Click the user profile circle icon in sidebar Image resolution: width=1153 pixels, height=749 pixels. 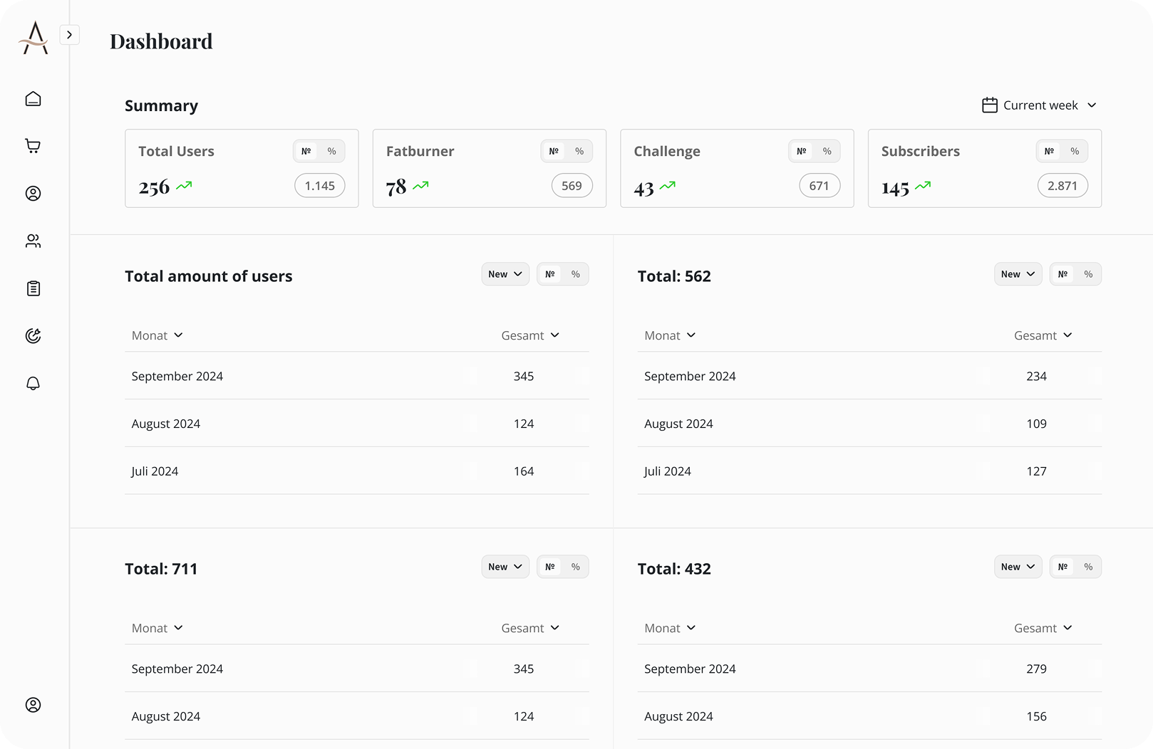pos(33,194)
